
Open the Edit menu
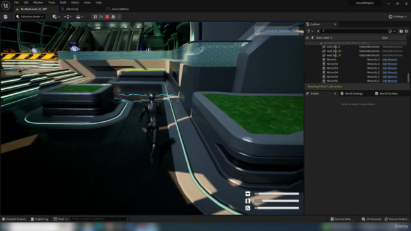pyautogui.click(x=26, y=3)
